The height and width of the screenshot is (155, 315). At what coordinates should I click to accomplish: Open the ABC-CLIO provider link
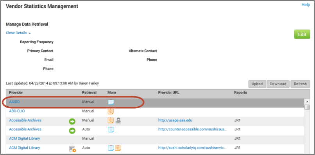pyautogui.click(x=17, y=111)
